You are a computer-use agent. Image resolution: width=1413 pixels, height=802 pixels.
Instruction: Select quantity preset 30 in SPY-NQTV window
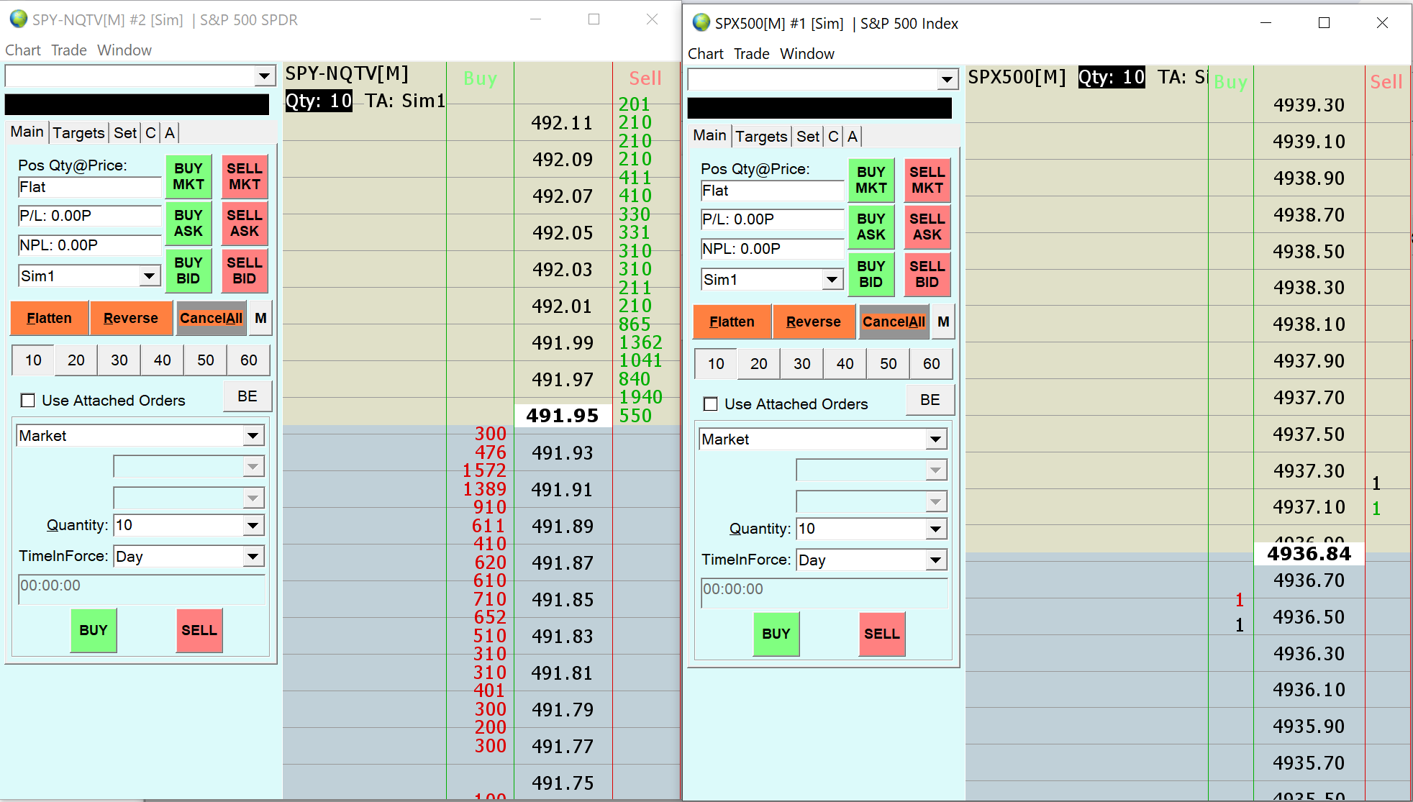point(119,360)
